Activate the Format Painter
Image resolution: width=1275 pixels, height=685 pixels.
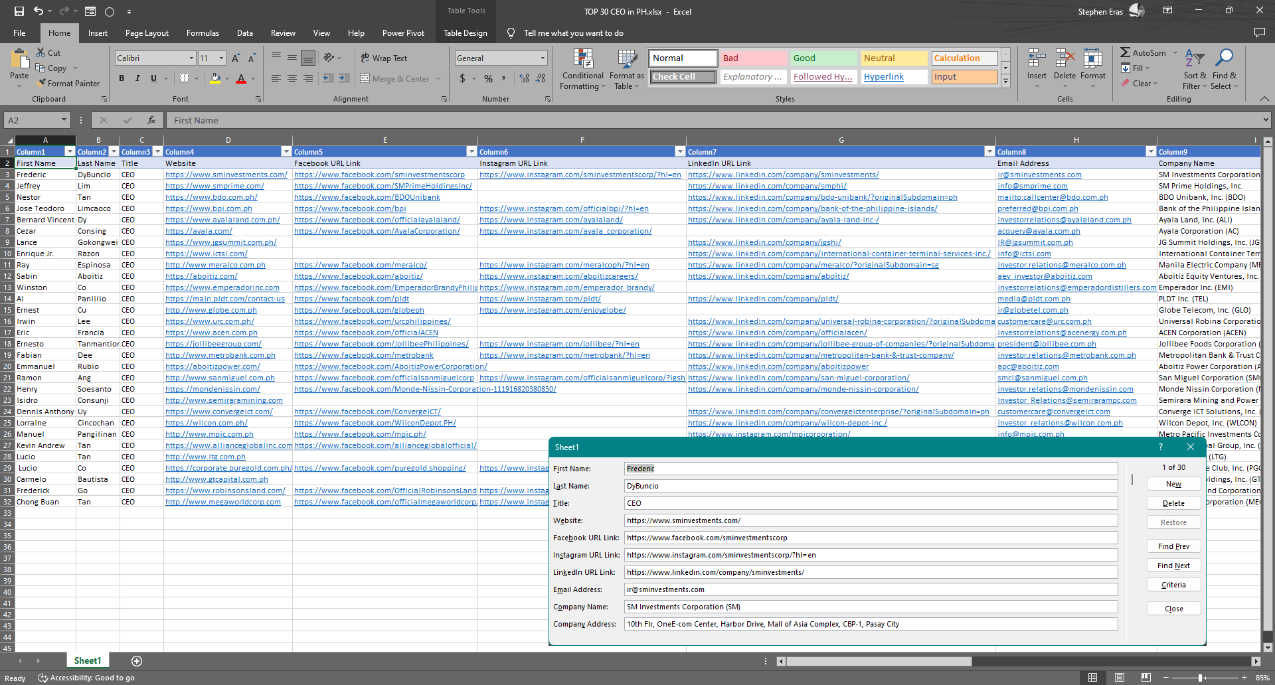pyautogui.click(x=68, y=83)
